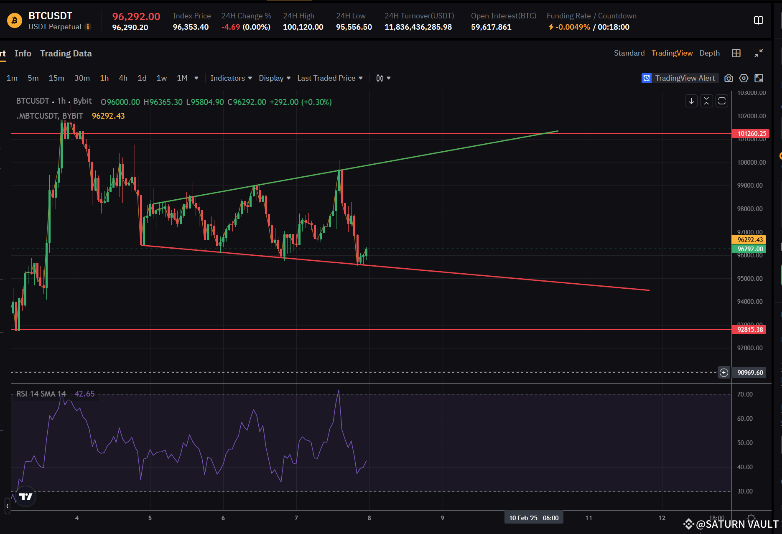
Task: Click the collapse panes chart control
Action: 706,101
